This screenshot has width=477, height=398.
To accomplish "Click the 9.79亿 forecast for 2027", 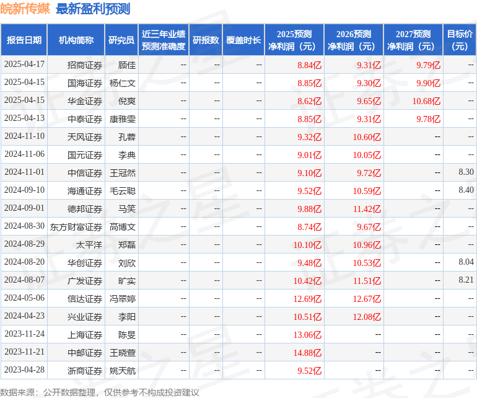I will 428,65.
